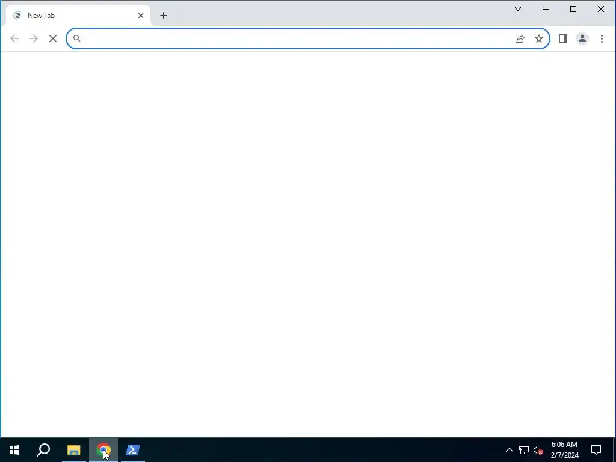
Task: Open the Windows Start menu
Action: 14,450
